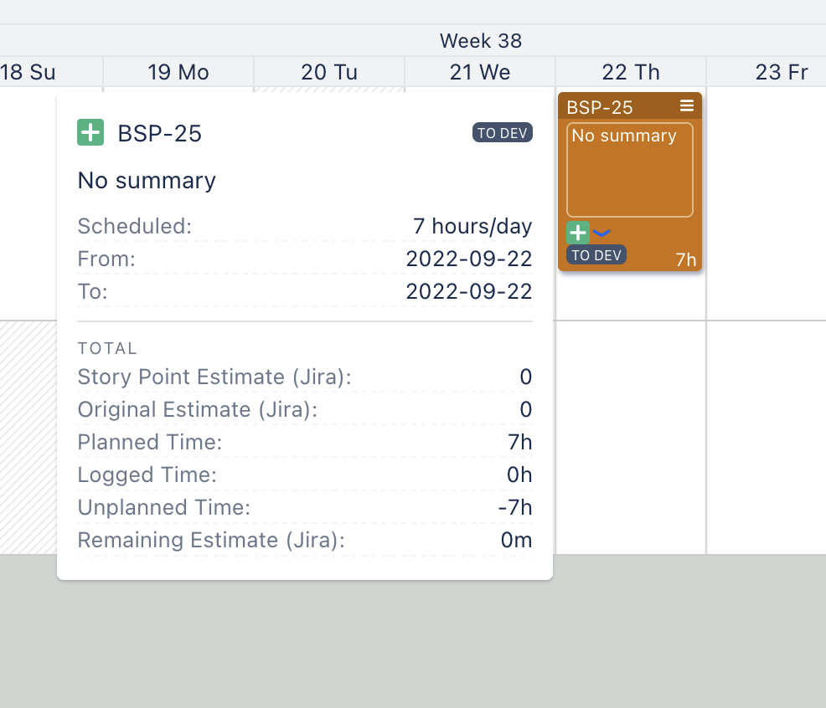Select the 19 Mo day column header
Image resolution: width=826 pixels, height=708 pixels.
click(x=178, y=72)
